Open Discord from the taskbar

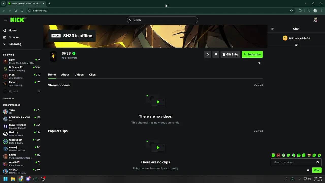(x=28, y=179)
